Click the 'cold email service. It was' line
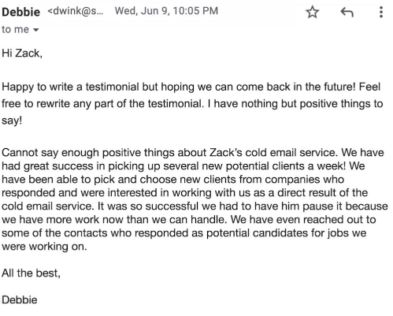Viewport: 393px width, 316px height. tap(195, 206)
